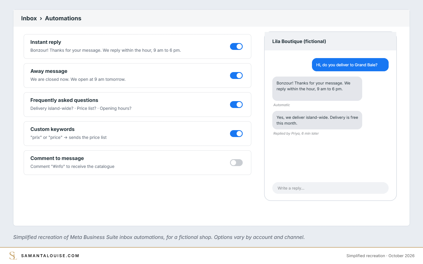Select the Frequently asked questions heading
The image size is (423, 264).
(x=64, y=100)
